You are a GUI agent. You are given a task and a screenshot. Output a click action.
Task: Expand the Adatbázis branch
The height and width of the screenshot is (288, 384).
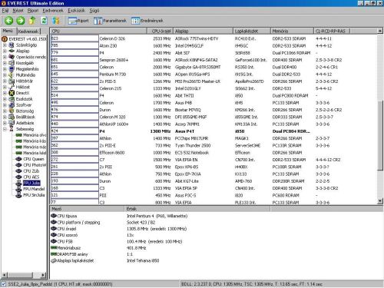[5, 123]
